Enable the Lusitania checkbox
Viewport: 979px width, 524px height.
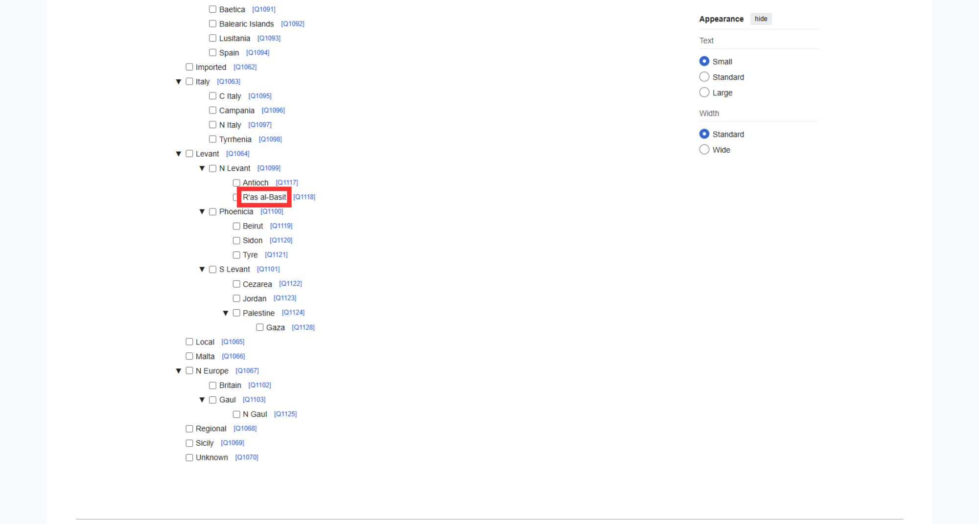(x=212, y=38)
